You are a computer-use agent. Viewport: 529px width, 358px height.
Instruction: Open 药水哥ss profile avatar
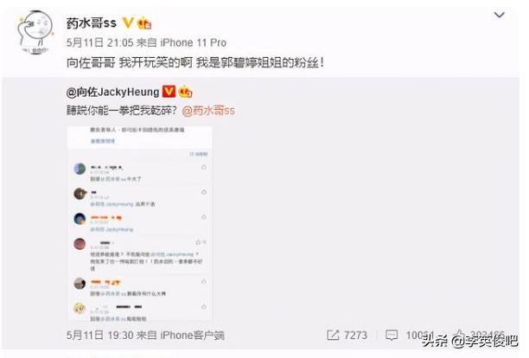pos(35,33)
